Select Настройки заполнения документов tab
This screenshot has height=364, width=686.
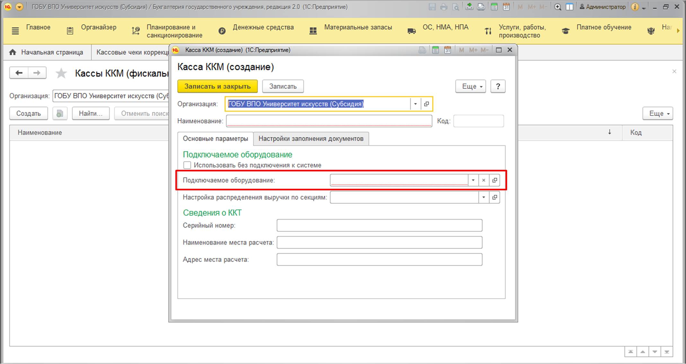point(311,139)
